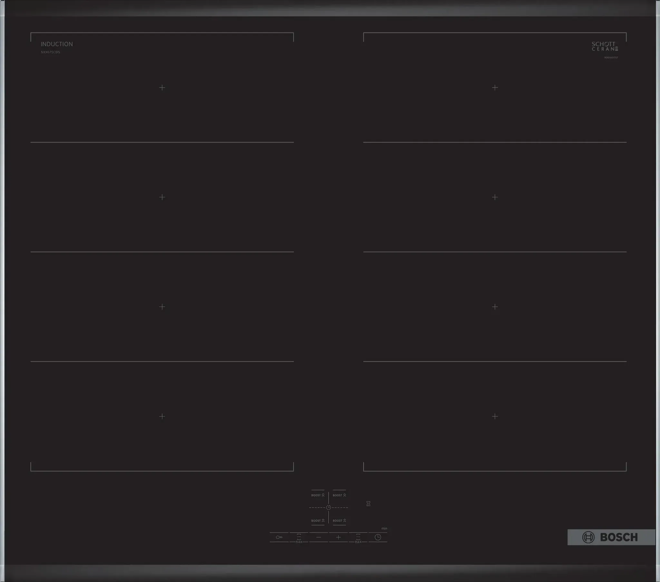Tap the hourglass timer indicator

point(368,503)
